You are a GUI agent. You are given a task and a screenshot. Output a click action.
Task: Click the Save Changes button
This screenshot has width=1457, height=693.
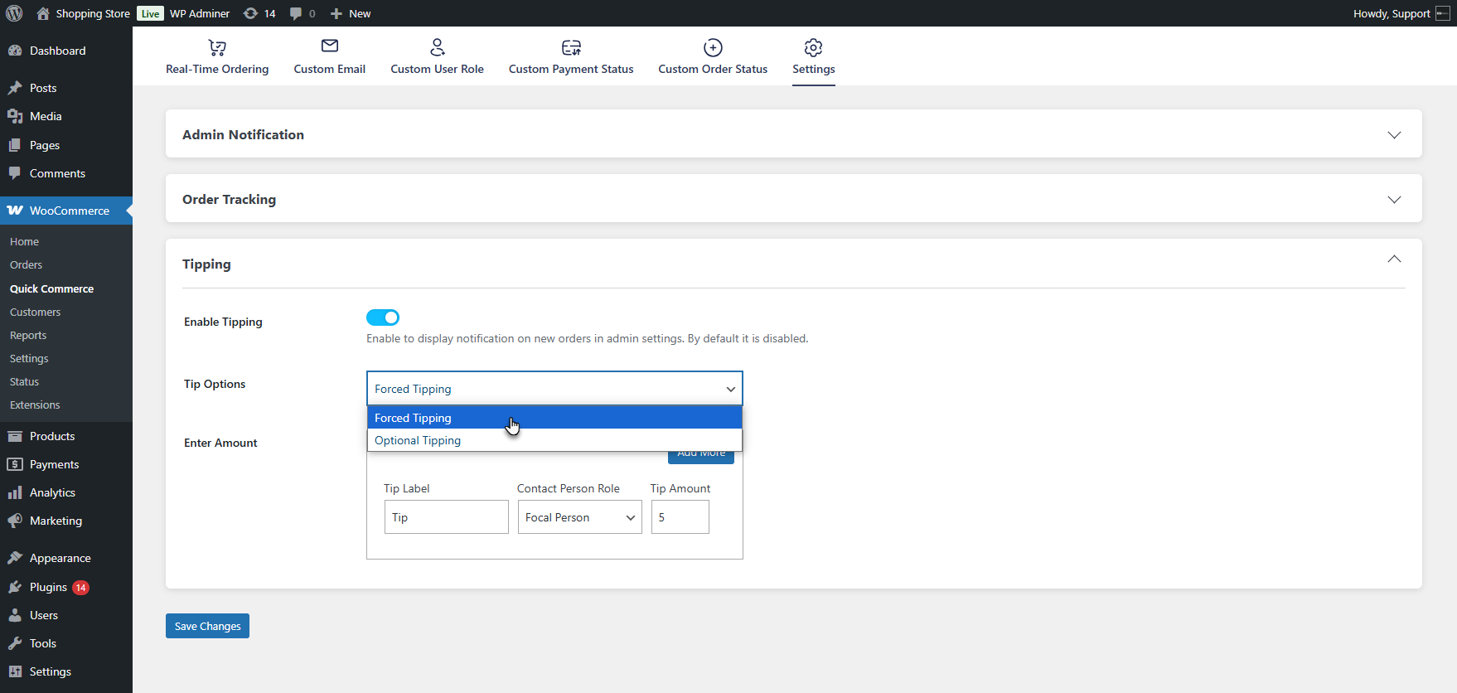coord(207,626)
